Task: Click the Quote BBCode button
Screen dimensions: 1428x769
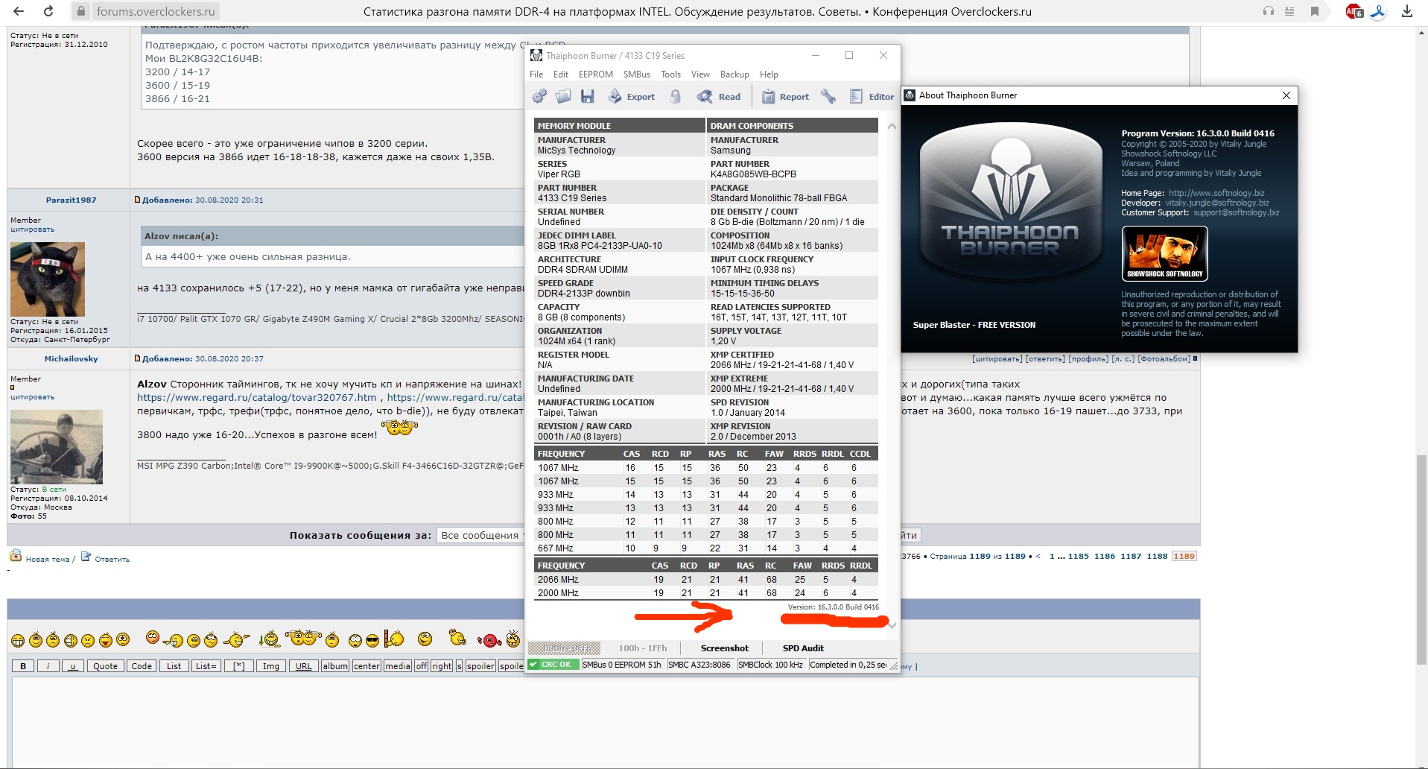Action: [105, 666]
